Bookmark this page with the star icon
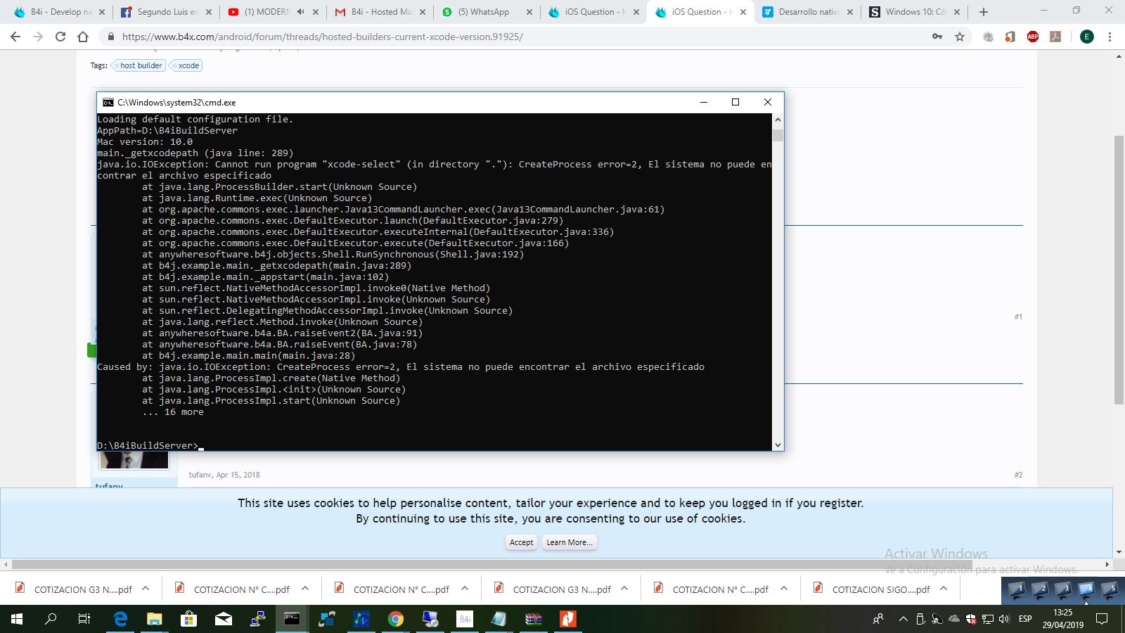 point(960,37)
